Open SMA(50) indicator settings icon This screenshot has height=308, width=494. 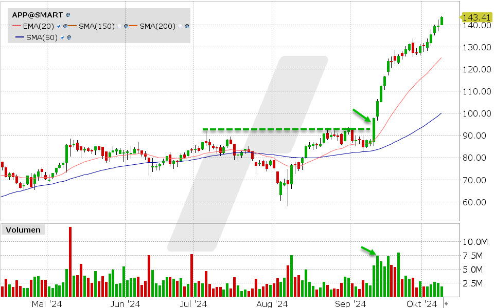[69, 37]
